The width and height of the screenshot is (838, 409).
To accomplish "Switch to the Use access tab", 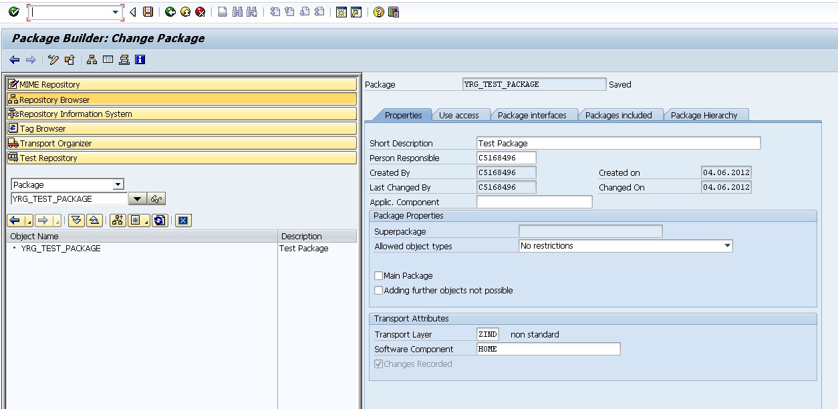I will click(460, 114).
